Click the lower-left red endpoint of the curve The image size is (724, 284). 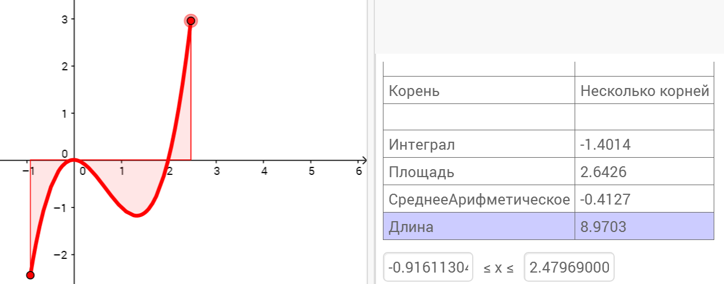(x=30, y=275)
